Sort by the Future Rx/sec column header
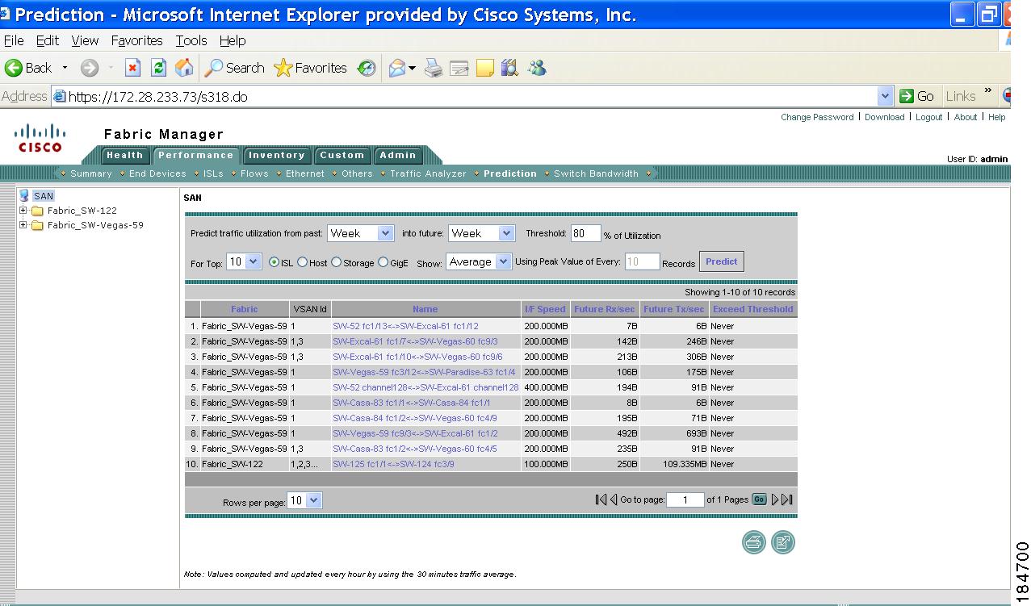 pos(605,309)
